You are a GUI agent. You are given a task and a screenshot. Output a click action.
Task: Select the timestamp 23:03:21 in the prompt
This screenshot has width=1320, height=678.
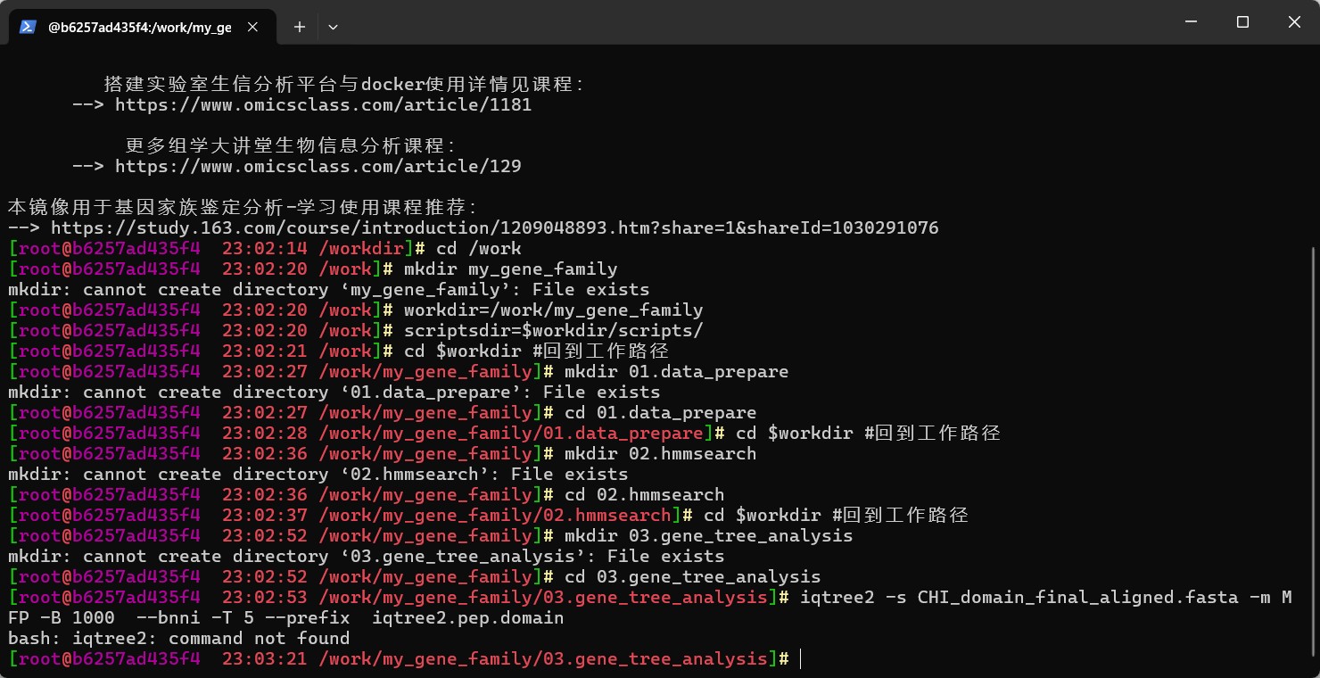point(263,658)
